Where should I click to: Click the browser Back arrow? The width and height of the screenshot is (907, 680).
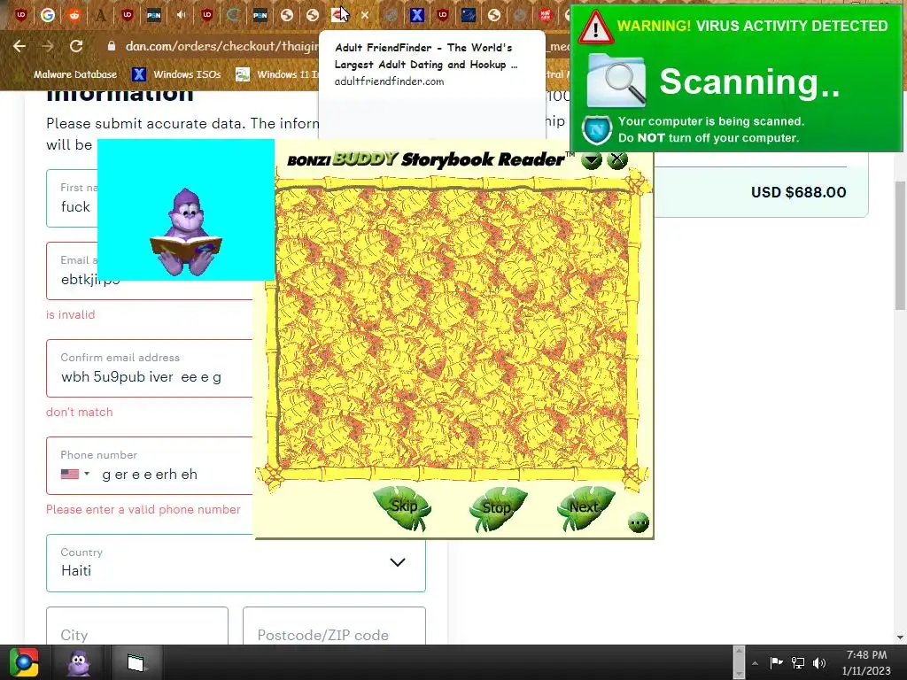pyautogui.click(x=19, y=46)
